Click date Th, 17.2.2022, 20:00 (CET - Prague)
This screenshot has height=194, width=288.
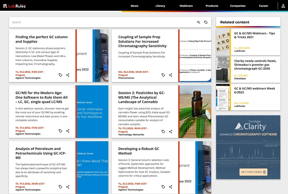(31, 185)
